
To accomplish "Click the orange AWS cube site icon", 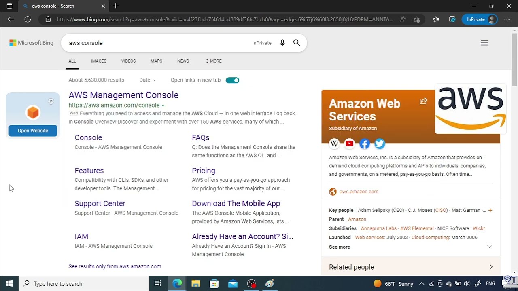I will click(33, 112).
